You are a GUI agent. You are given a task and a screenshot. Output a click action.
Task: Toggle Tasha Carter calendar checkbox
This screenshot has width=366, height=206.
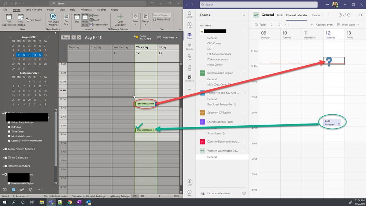[x=9, y=132]
